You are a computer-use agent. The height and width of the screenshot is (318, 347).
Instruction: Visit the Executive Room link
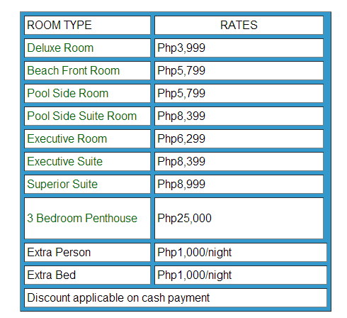tap(67, 138)
